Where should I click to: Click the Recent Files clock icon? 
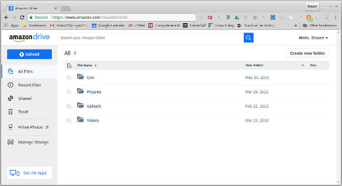coord(11,85)
